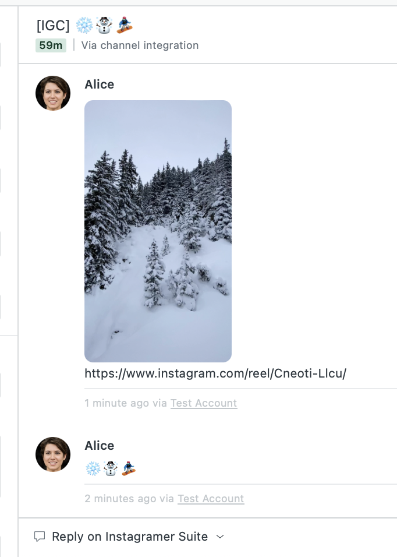Image resolution: width=397 pixels, height=557 pixels.
Task: Click the snowflake emoji in Alice's reply
Action: [x=92, y=468]
